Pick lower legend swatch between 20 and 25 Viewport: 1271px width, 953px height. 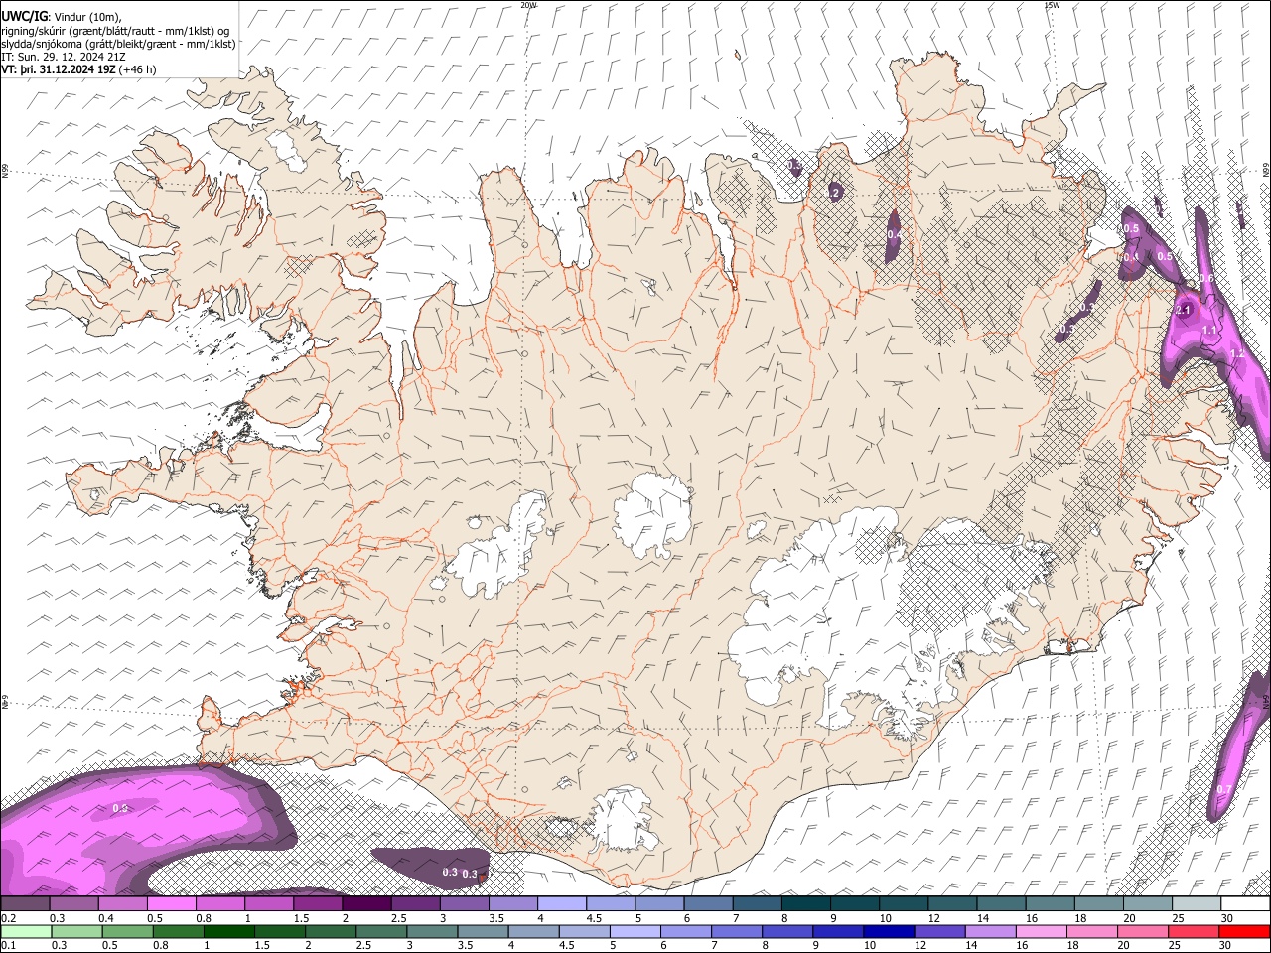[x=1141, y=931]
